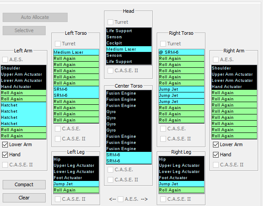Enable the Left Torso Turret checkbox

pos(58,44)
